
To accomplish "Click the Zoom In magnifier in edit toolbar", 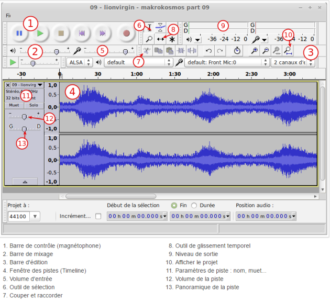I will [x=255, y=51].
